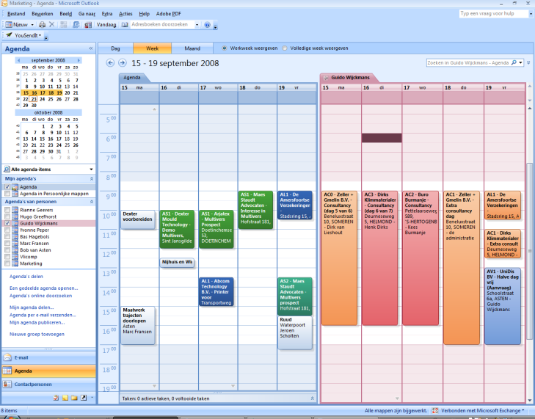Collapse the Agenda navigation pane chevron

click(91, 48)
